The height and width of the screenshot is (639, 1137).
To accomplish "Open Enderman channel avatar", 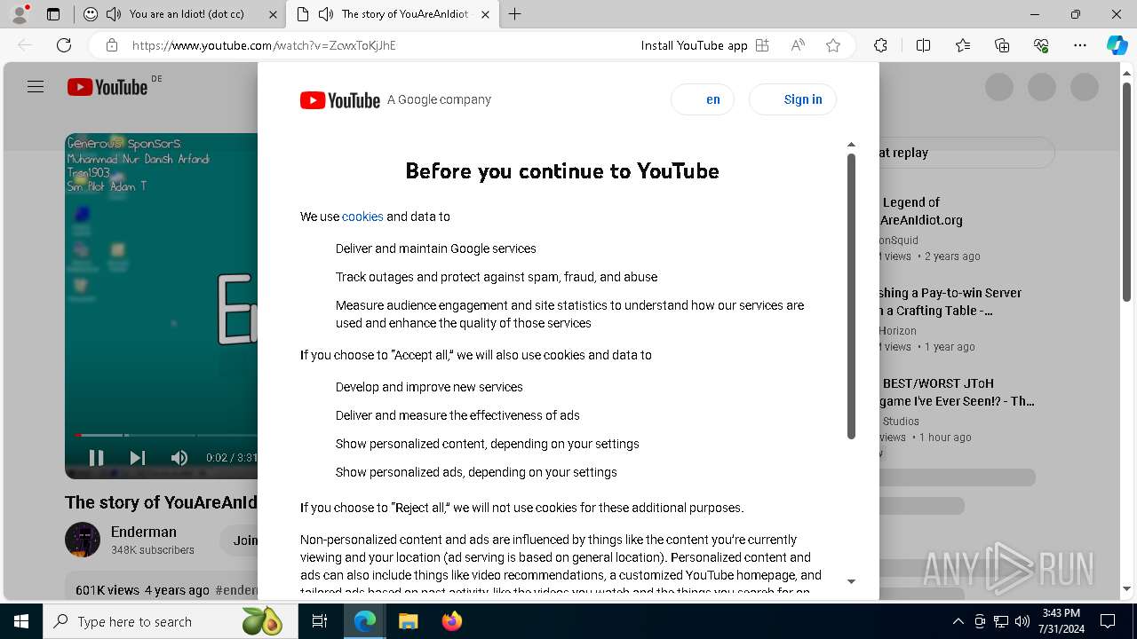I will 83,540.
